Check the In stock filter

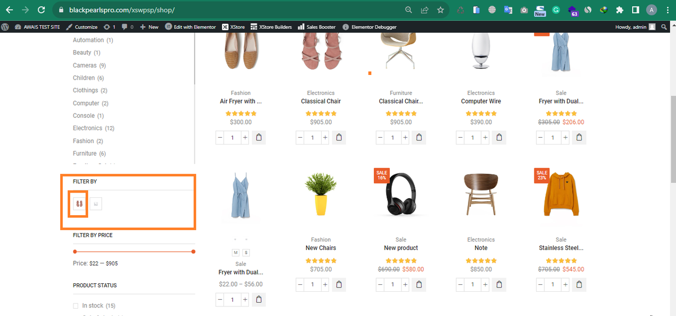tap(76, 306)
